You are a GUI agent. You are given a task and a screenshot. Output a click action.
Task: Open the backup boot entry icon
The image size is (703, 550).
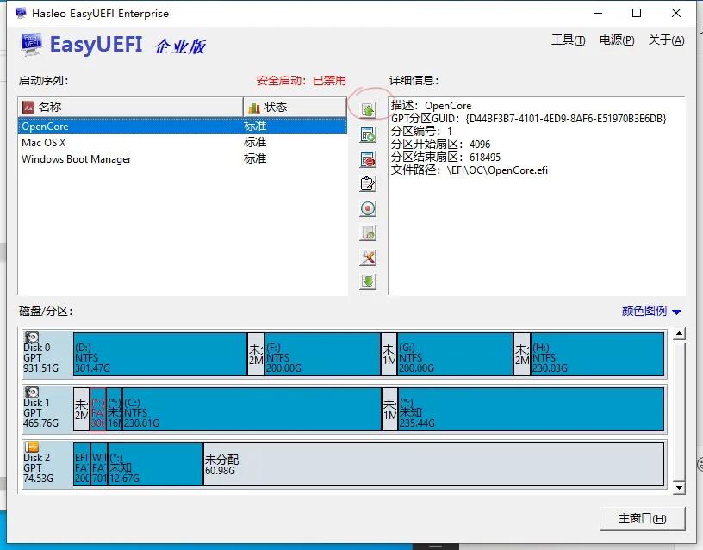coord(368,232)
